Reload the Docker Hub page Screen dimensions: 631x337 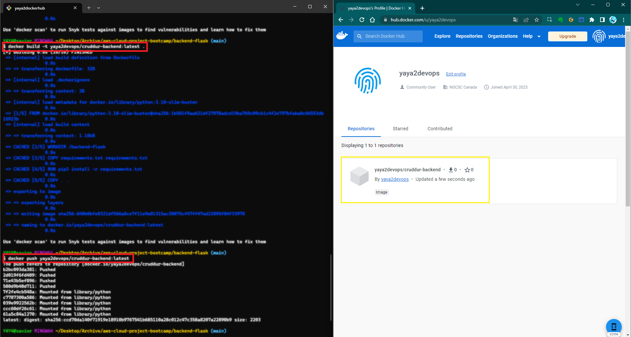coord(362,20)
